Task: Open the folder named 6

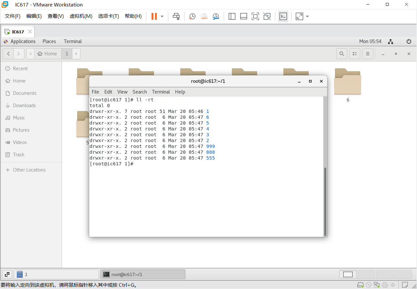Action: tap(348, 85)
